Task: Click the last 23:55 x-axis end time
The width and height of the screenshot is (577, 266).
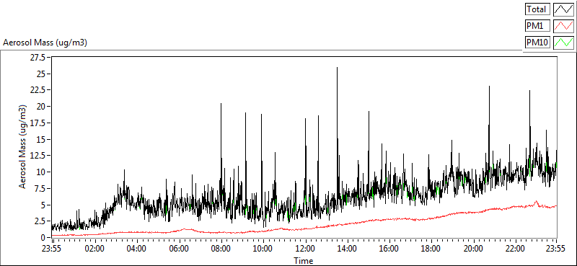Action: pyautogui.click(x=556, y=248)
